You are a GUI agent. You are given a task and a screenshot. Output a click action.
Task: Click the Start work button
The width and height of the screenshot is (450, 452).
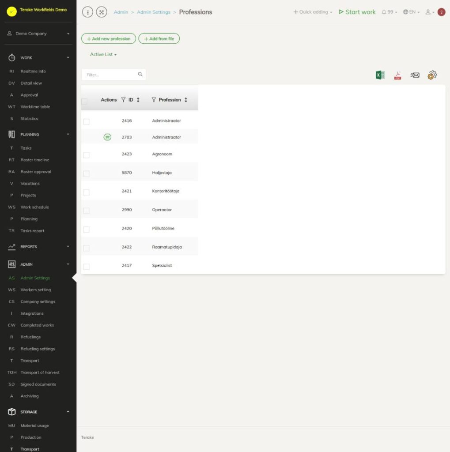357,12
